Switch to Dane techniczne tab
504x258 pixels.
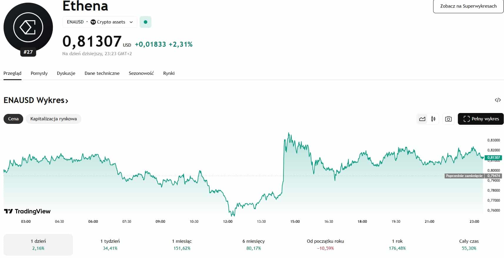pos(102,73)
